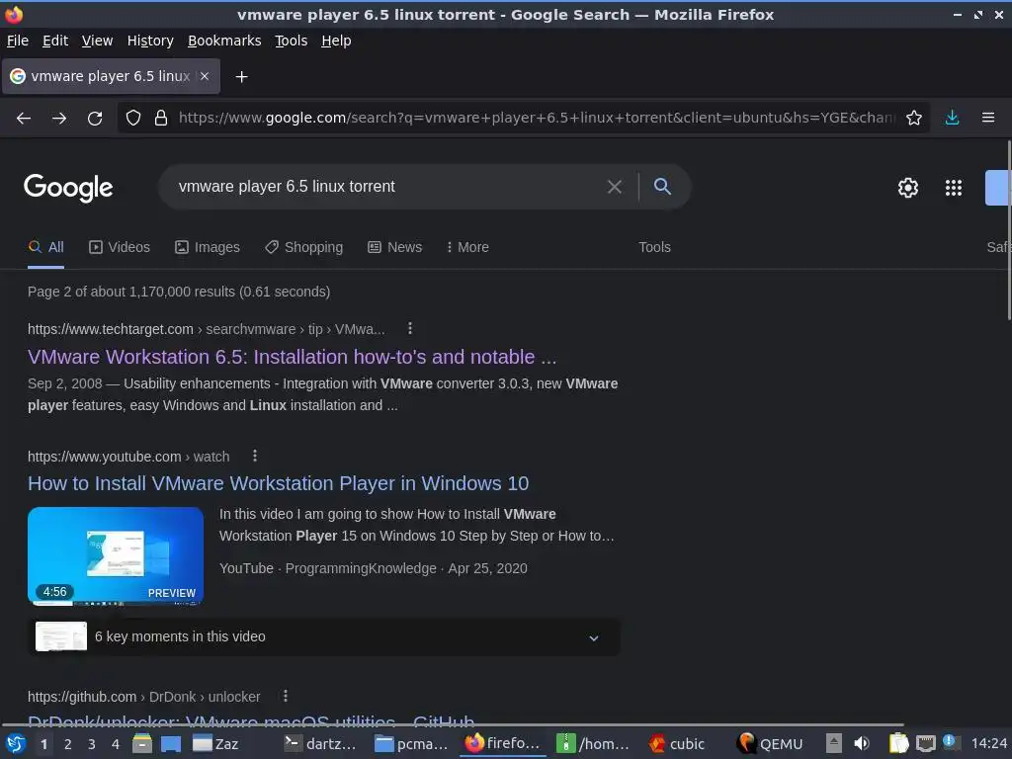Open the QEMU taskbar window

pyautogui.click(x=771, y=744)
